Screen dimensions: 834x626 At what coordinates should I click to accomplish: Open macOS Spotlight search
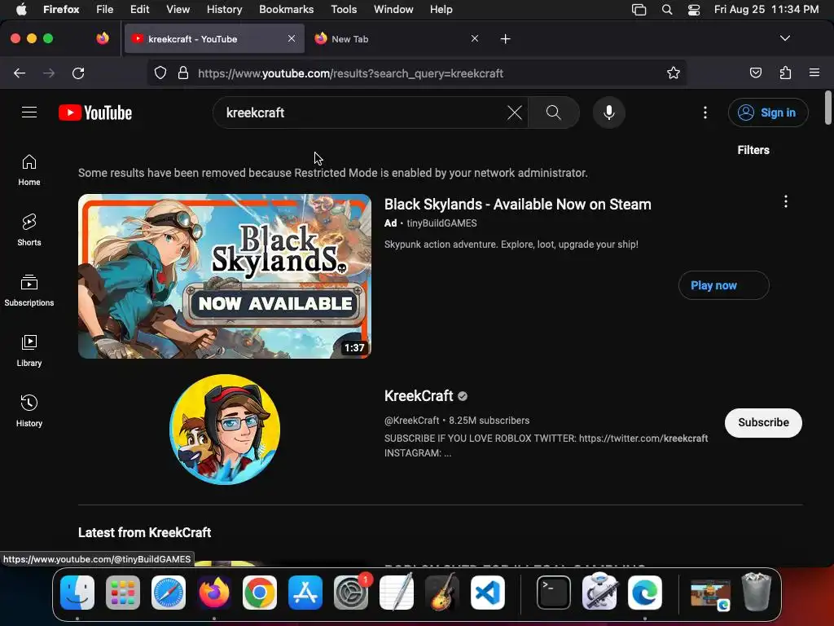click(666, 10)
